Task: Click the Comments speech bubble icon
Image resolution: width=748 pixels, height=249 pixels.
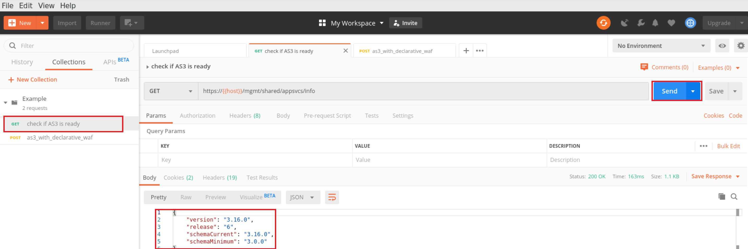Action: coord(644,67)
